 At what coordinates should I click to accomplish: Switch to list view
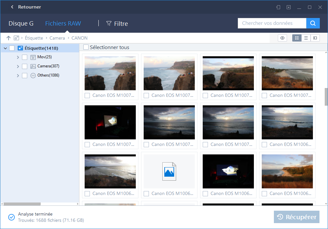[x=306, y=38]
